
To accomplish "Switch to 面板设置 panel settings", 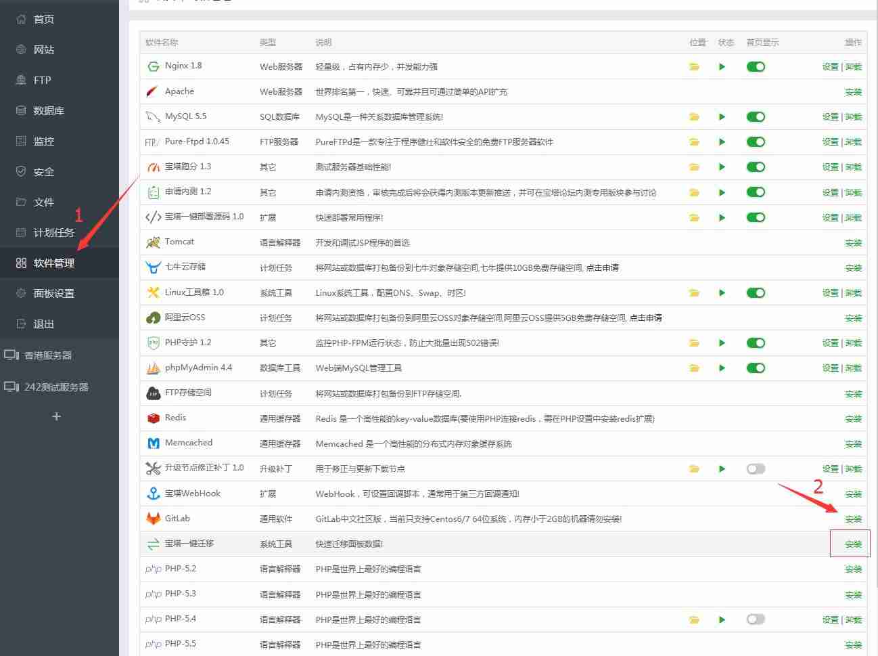I will pos(57,293).
